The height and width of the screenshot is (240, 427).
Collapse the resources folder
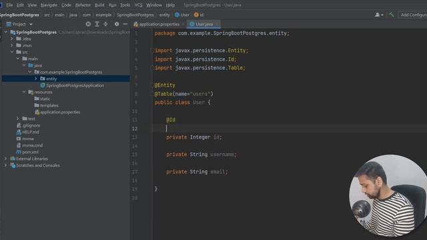pyautogui.click(x=24, y=92)
